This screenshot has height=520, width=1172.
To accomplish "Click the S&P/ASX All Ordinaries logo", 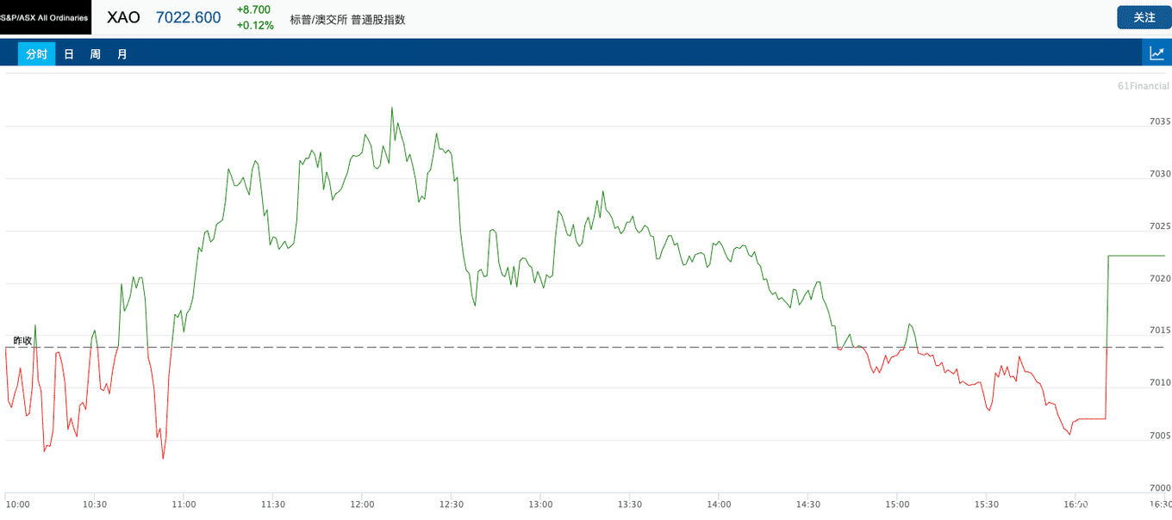I will (x=45, y=17).
